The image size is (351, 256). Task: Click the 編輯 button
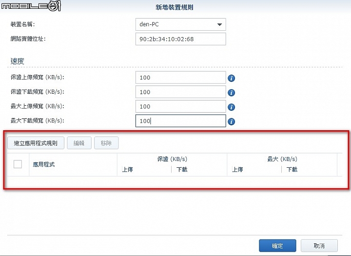tap(79, 143)
